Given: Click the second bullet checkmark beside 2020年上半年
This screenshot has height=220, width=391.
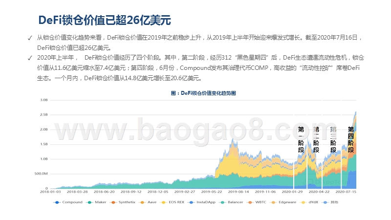Looking at the screenshot, I should [x=30, y=58].
